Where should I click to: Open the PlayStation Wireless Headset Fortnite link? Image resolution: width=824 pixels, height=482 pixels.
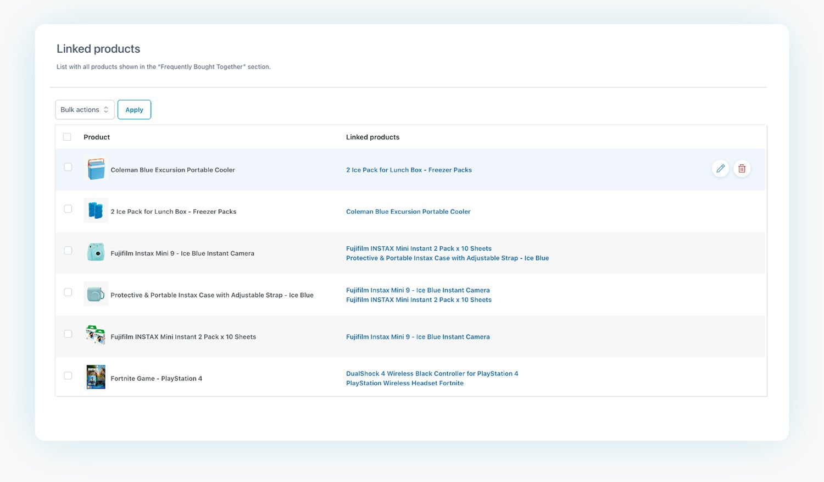tap(405, 383)
